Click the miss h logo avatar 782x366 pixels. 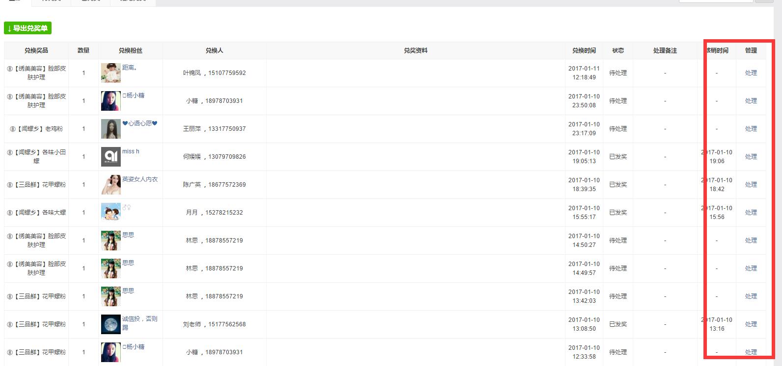(x=110, y=157)
